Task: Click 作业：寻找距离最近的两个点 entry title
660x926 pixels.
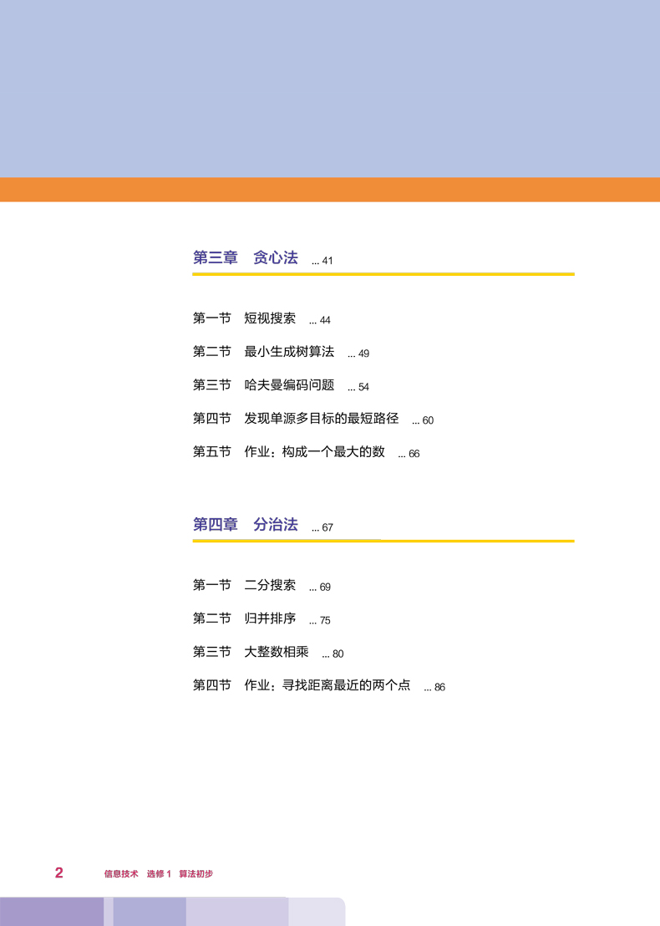Action: 327,685
